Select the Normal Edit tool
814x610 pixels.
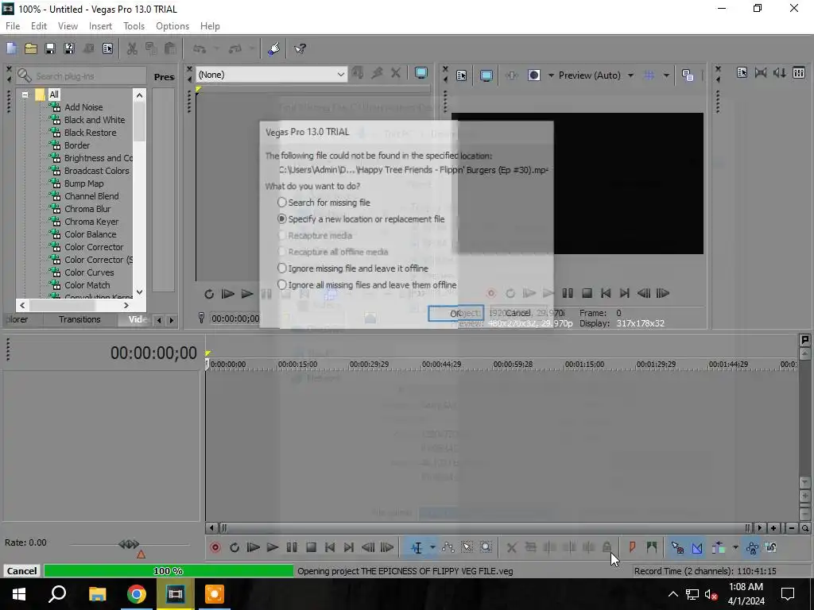pyautogui.click(x=417, y=547)
